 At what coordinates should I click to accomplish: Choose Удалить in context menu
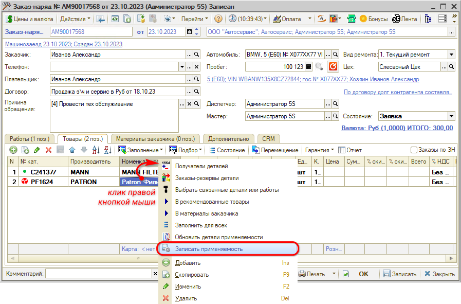(x=228, y=298)
